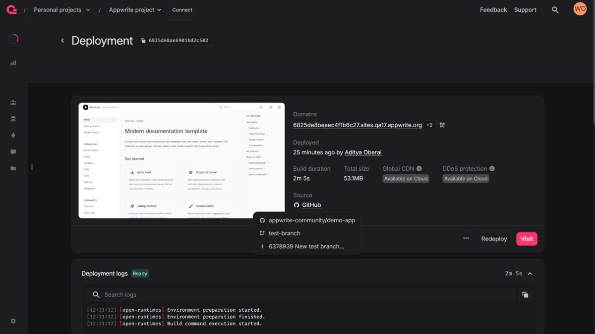Click the 2m 5s build duration value
The height and width of the screenshot is (334, 595).
(301, 178)
